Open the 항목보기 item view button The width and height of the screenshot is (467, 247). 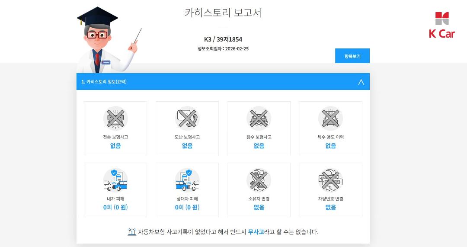tap(352, 56)
